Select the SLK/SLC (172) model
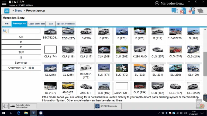Image resolution: width=207 pixels, height=116 pixels. (86, 72)
